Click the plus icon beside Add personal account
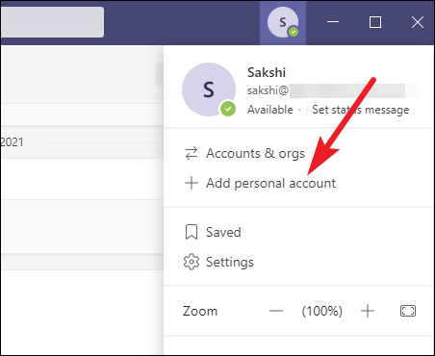The width and height of the screenshot is (435, 356). 192,183
